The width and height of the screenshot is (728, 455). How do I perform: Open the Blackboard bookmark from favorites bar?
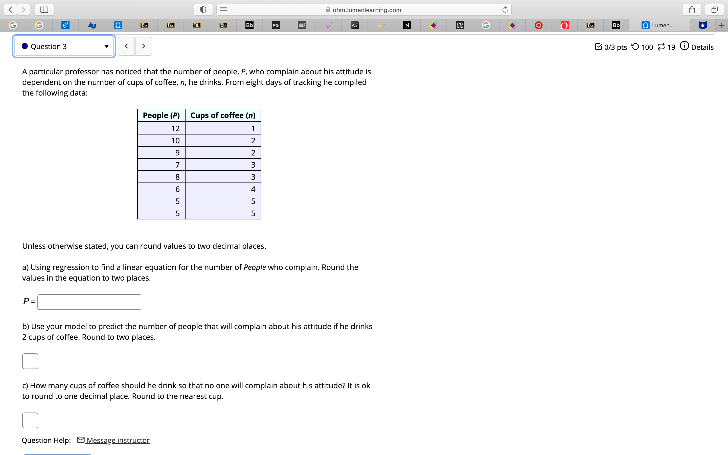(144, 25)
